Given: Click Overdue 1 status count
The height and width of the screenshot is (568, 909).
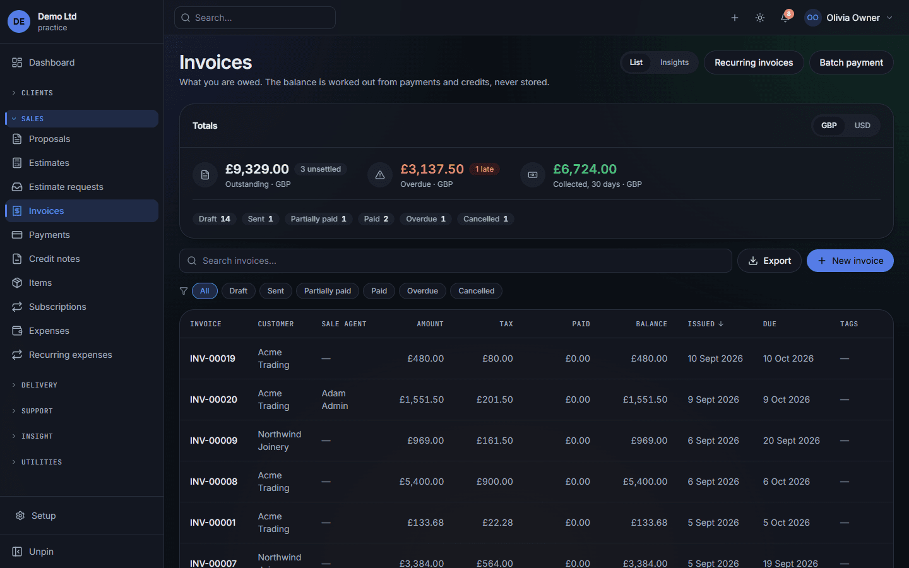Looking at the screenshot, I should (426, 219).
